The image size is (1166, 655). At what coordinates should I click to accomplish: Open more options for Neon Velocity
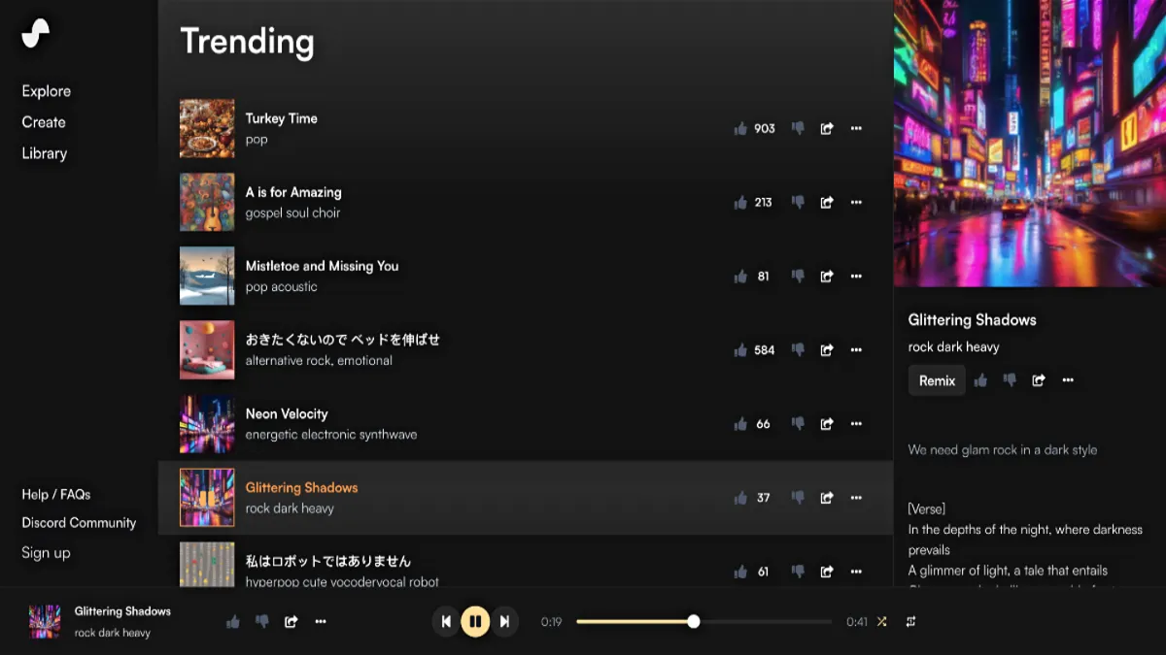tap(856, 423)
